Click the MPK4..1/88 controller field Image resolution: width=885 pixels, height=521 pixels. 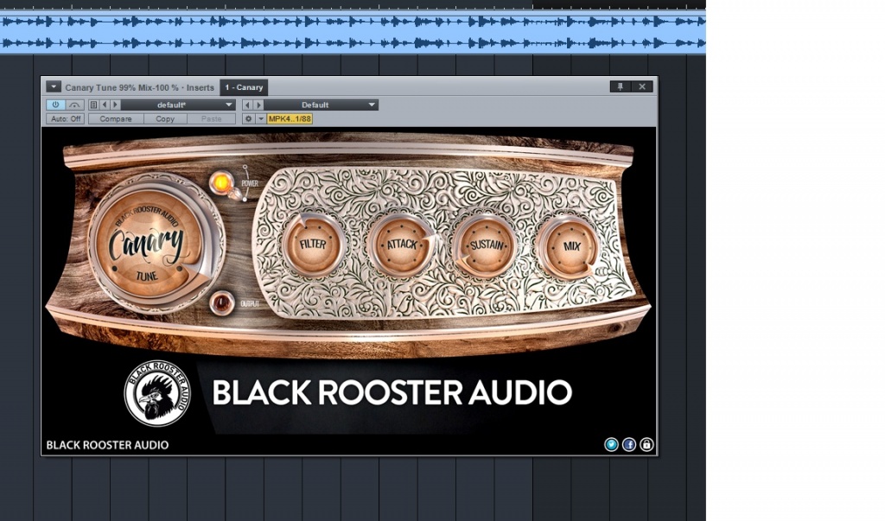tap(290, 119)
